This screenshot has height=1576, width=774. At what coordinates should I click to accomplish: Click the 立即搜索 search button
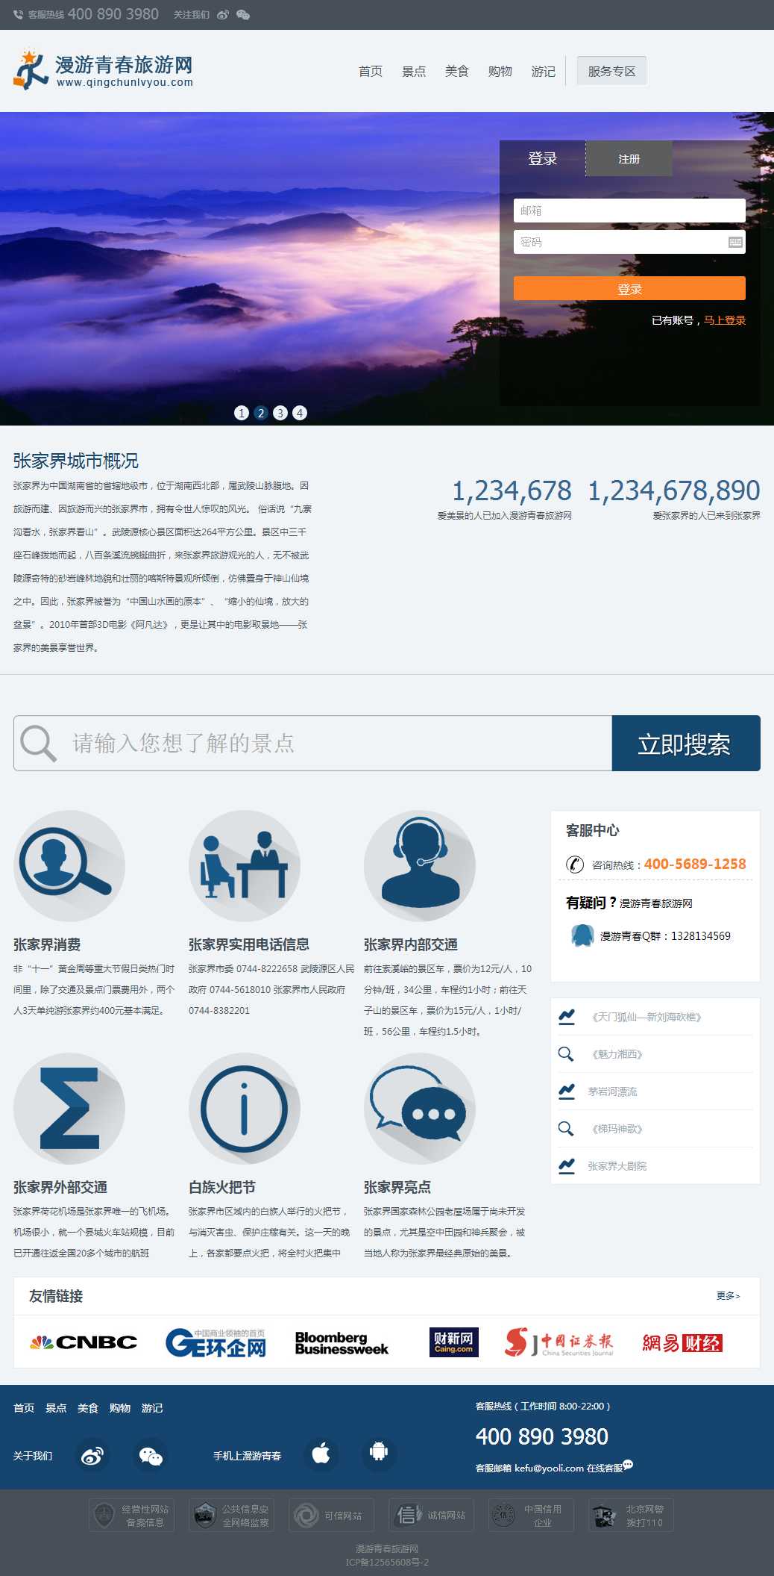point(685,744)
